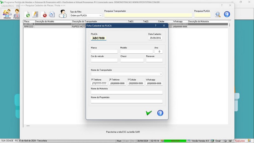
Task: Click the 2º Telefone field
Action: [117, 83]
